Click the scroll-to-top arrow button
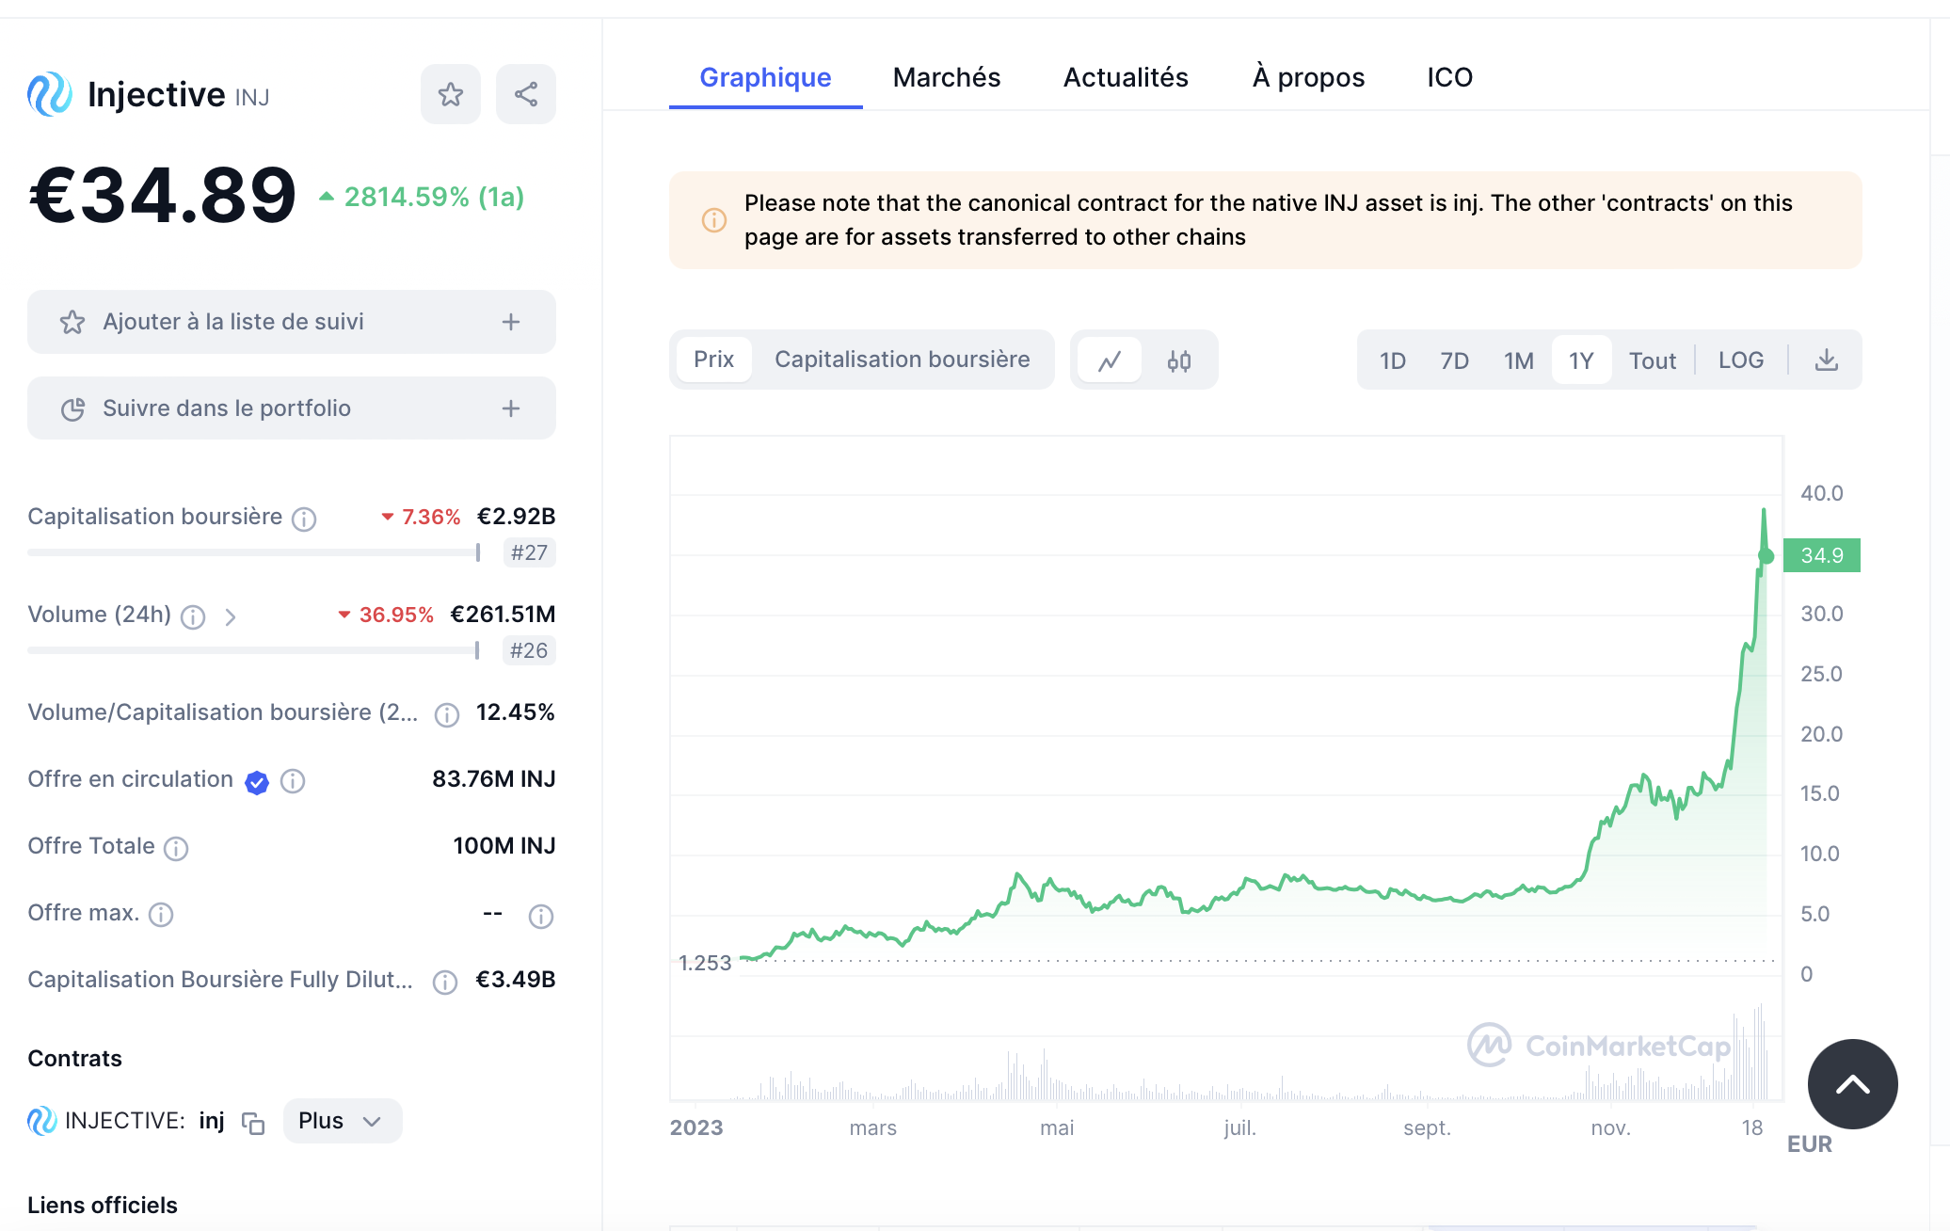The height and width of the screenshot is (1231, 1950). [1852, 1084]
